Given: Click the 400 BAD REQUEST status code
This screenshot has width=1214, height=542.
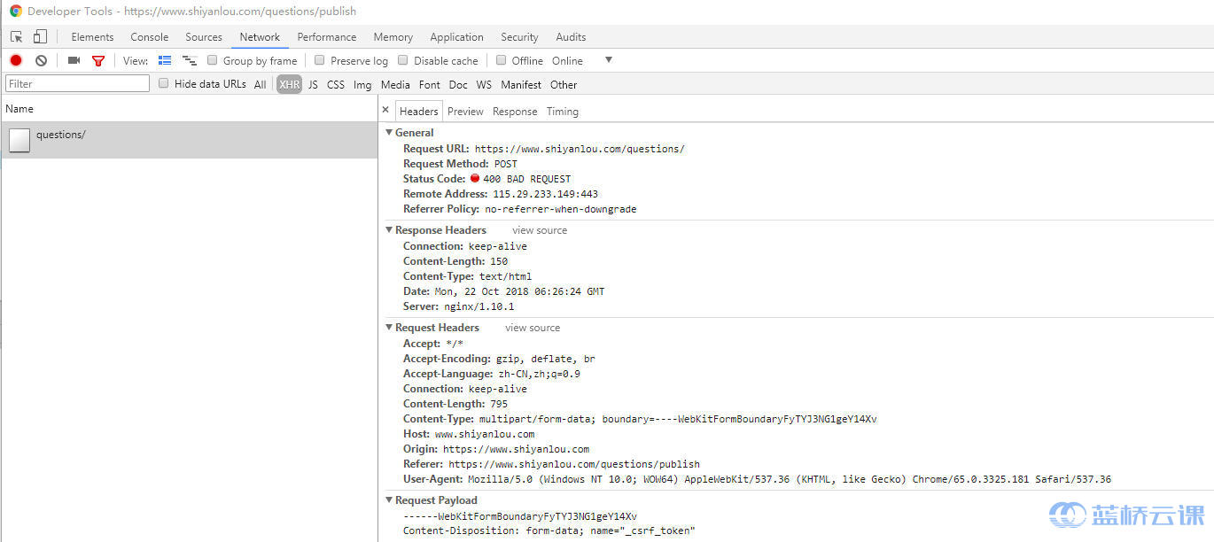Looking at the screenshot, I should coord(526,179).
